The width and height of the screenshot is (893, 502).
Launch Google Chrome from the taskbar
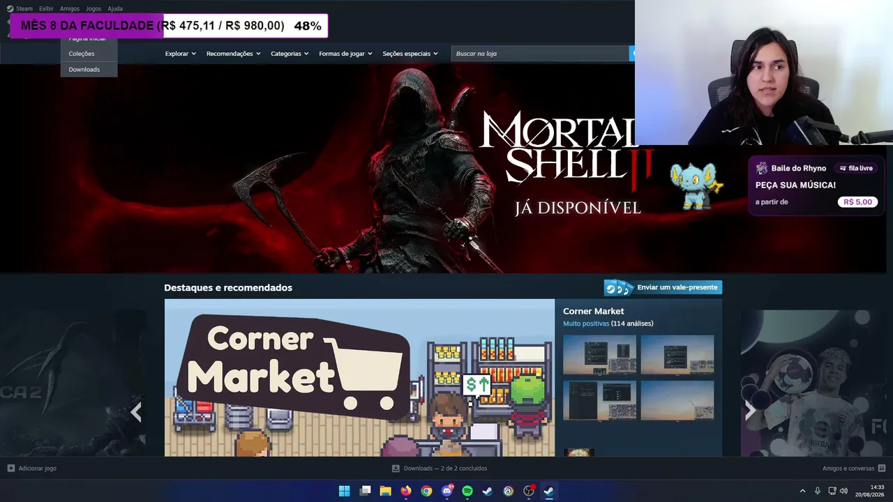coord(426,491)
